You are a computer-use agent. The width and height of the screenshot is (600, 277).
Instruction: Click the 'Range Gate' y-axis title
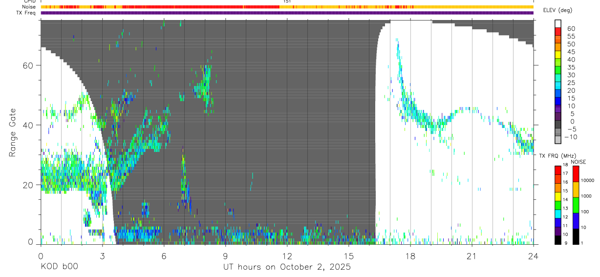coord(12,132)
